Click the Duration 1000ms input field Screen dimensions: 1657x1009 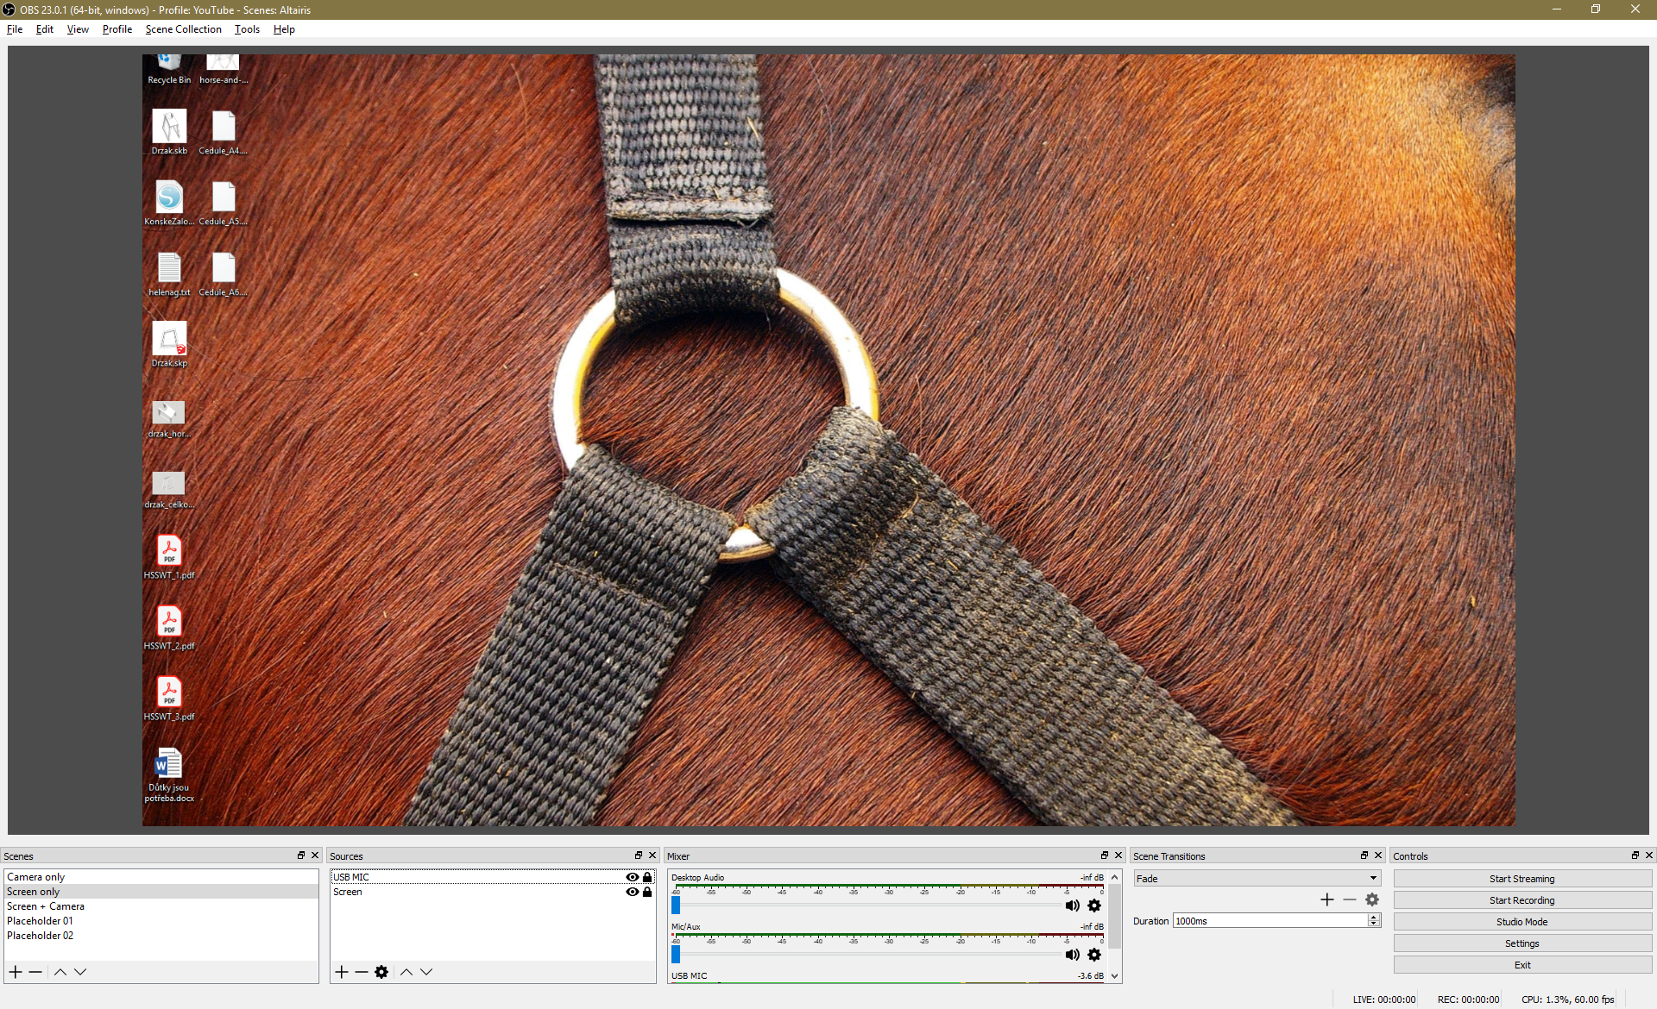click(1270, 921)
